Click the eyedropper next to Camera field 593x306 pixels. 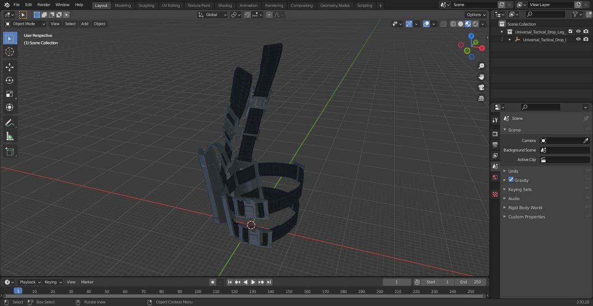586,141
